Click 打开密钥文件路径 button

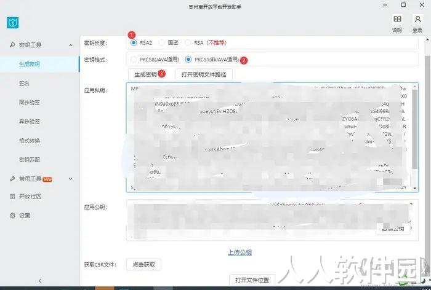204,74
